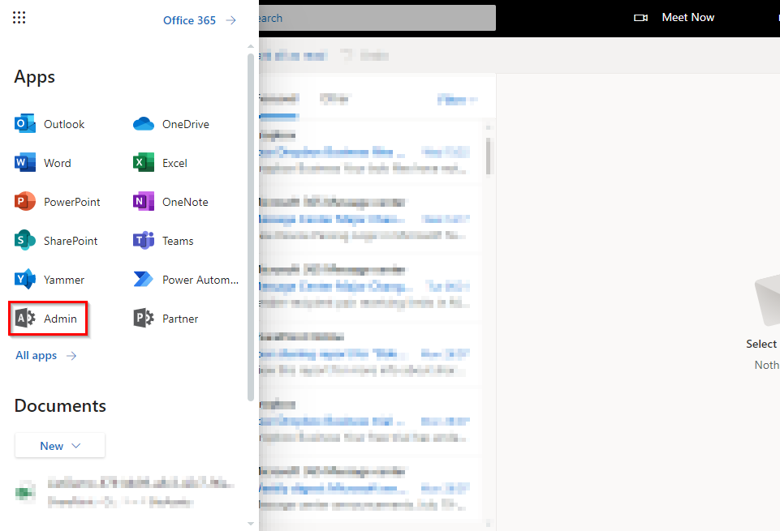Open the Outlook app icon

tap(25, 124)
